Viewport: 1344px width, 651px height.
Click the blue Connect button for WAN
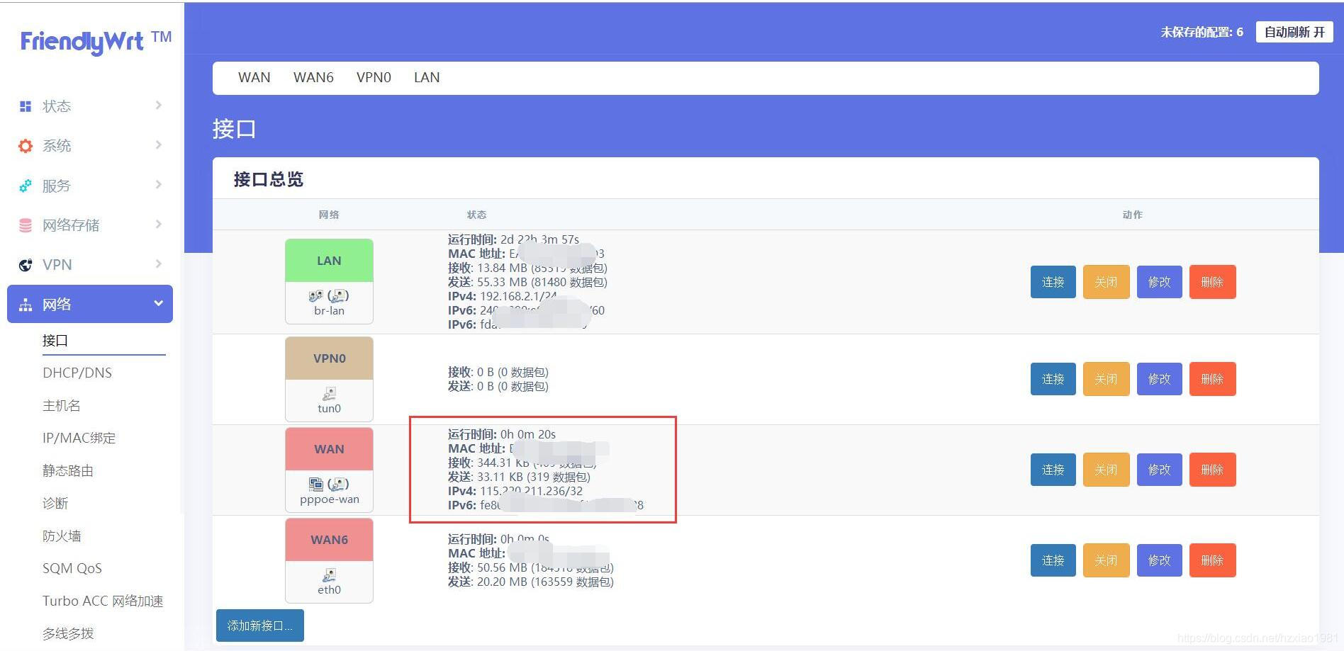point(1053,470)
